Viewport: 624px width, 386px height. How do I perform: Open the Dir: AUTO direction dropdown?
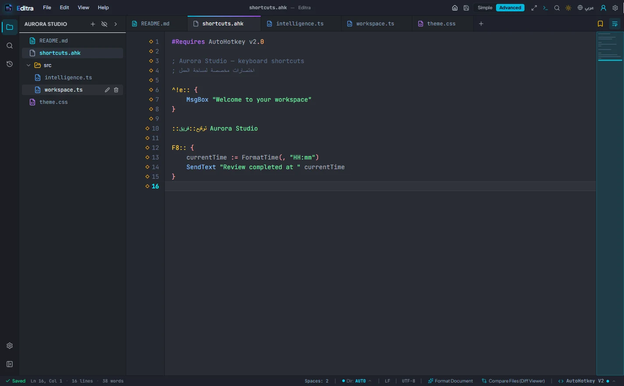tap(357, 381)
